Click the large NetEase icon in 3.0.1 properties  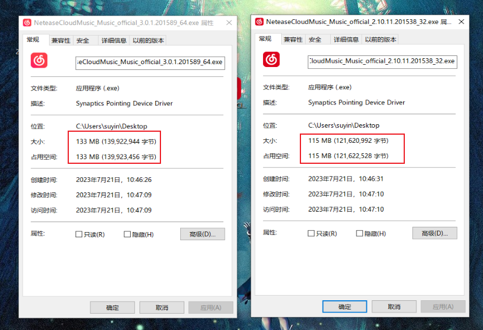pos(39,61)
